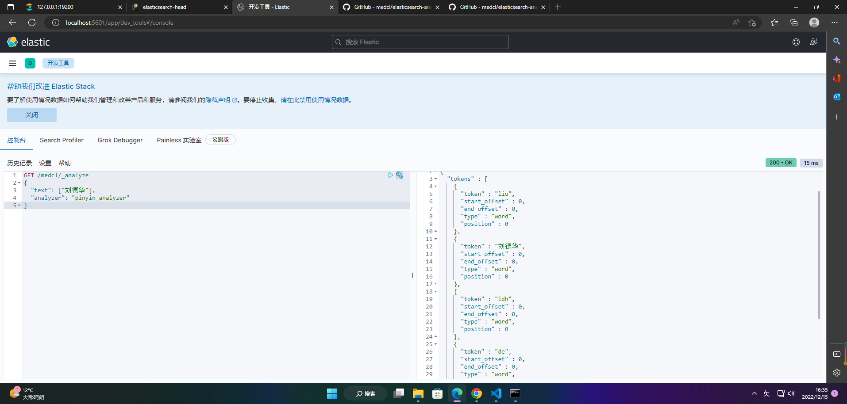Viewport: 847px width, 404px height.
Task: Open 历史记录 history menu
Action: (19, 163)
